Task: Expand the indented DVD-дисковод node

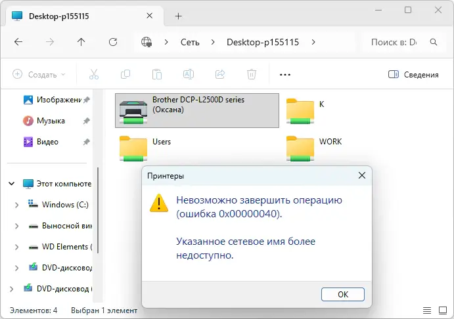Action: click(16, 268)
